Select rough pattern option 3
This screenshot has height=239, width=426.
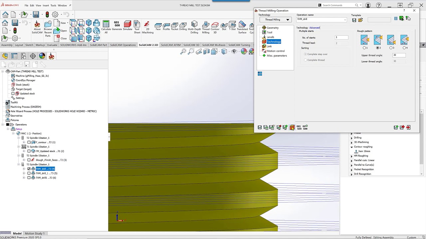pos(391,48)
